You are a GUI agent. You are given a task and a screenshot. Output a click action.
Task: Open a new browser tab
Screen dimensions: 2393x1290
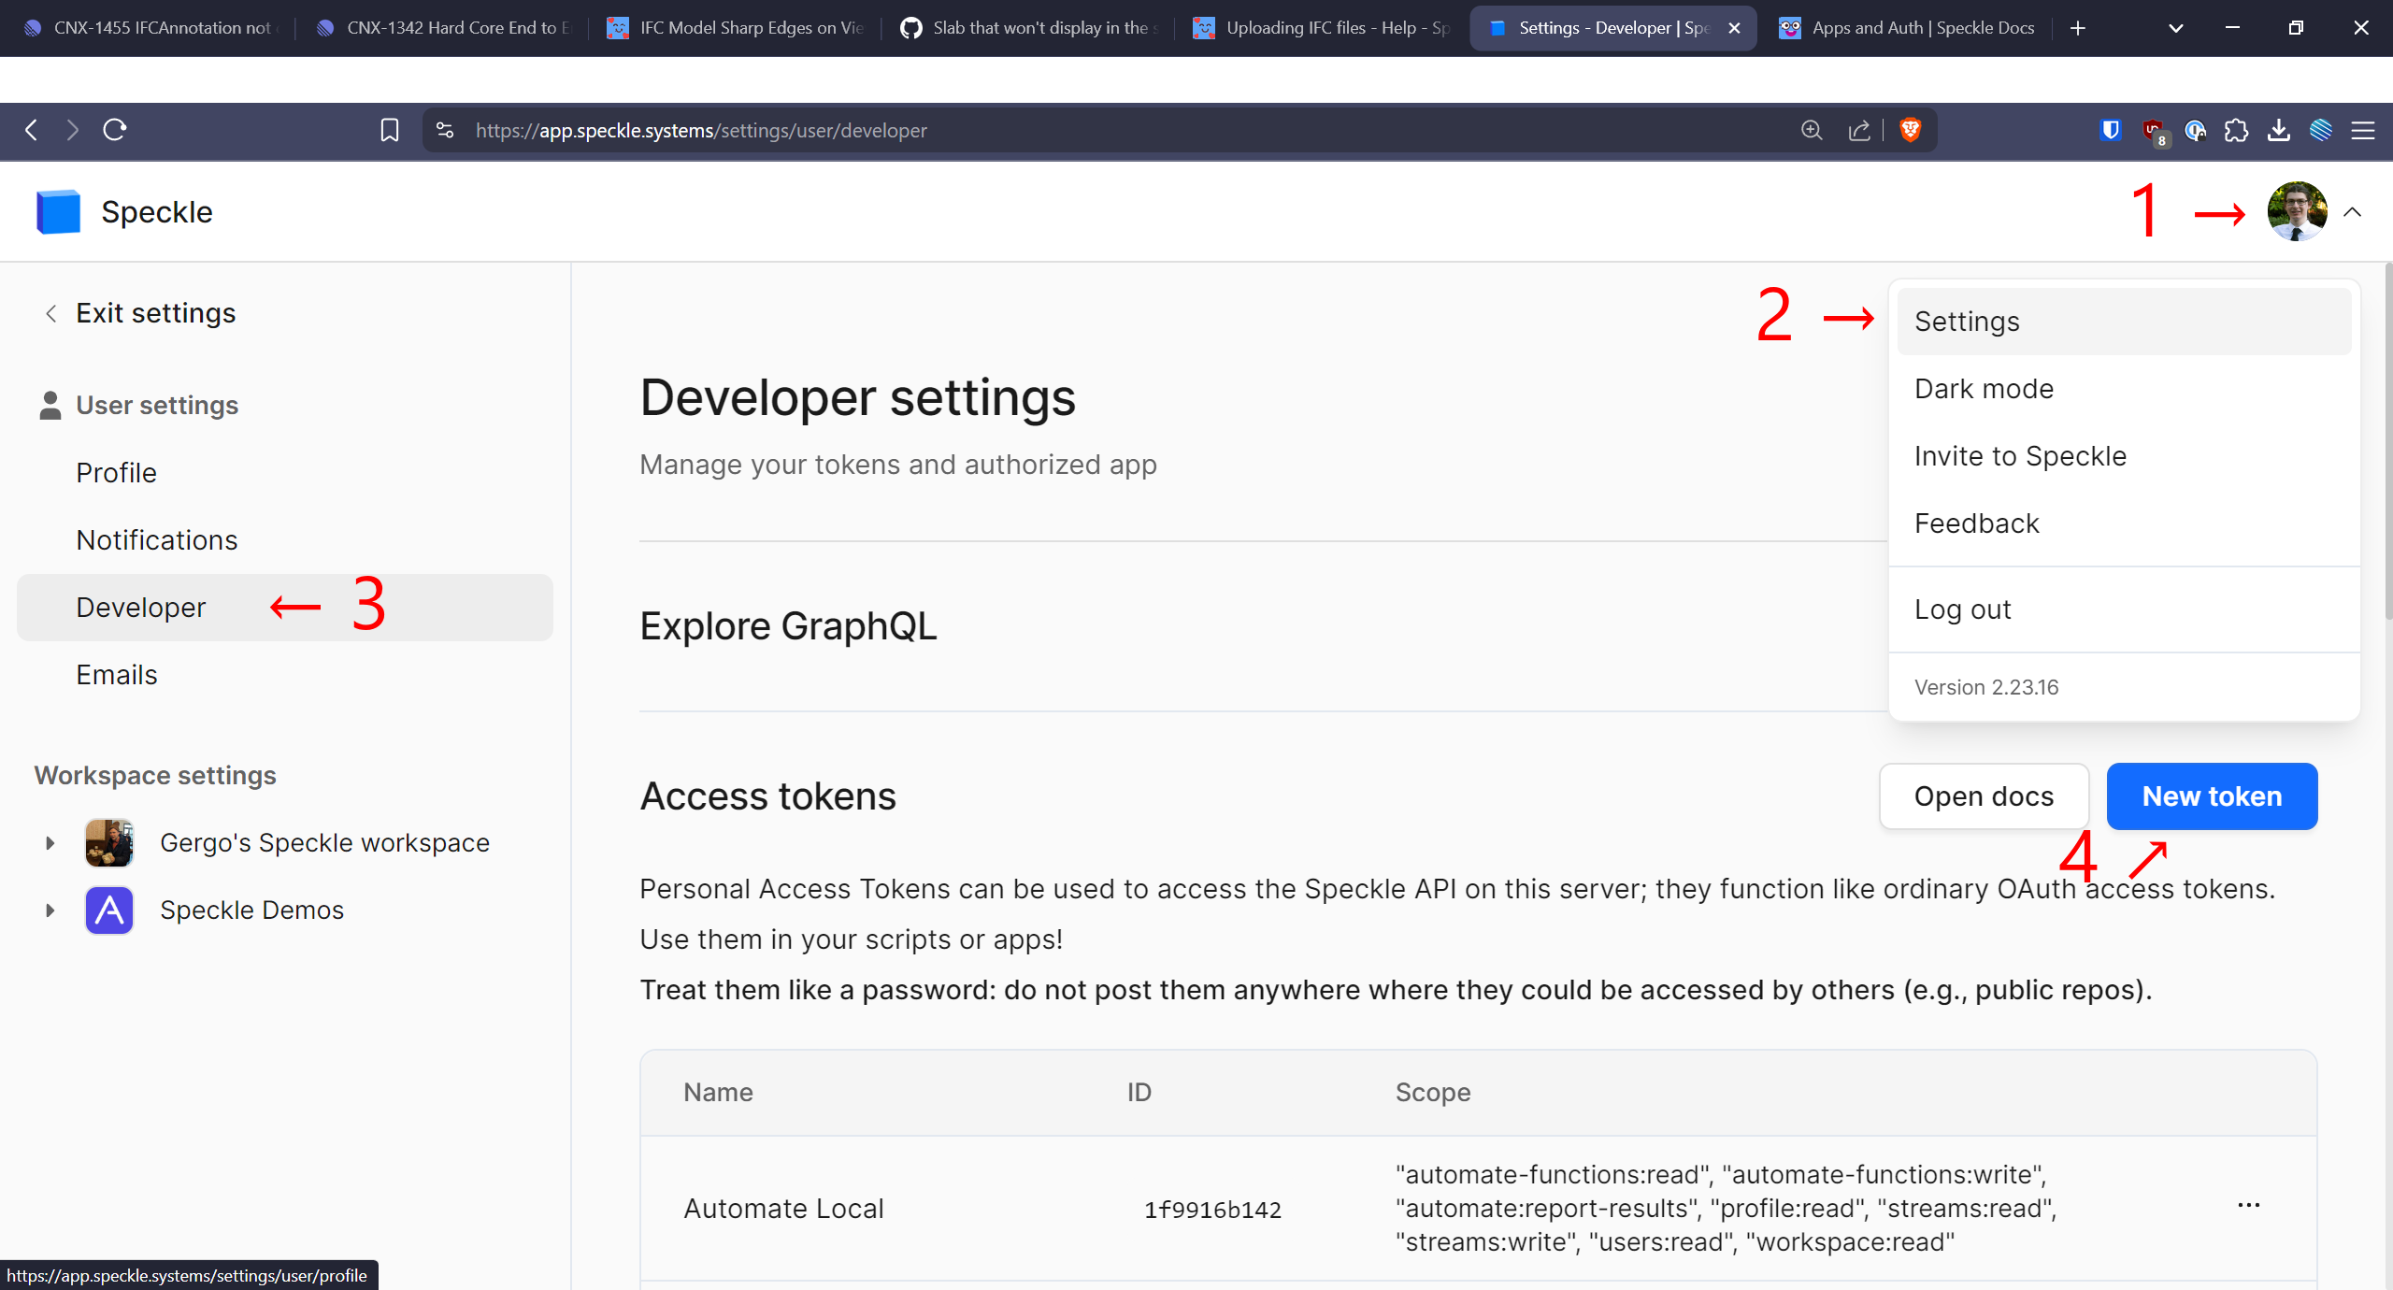(x=2077, y=28)
